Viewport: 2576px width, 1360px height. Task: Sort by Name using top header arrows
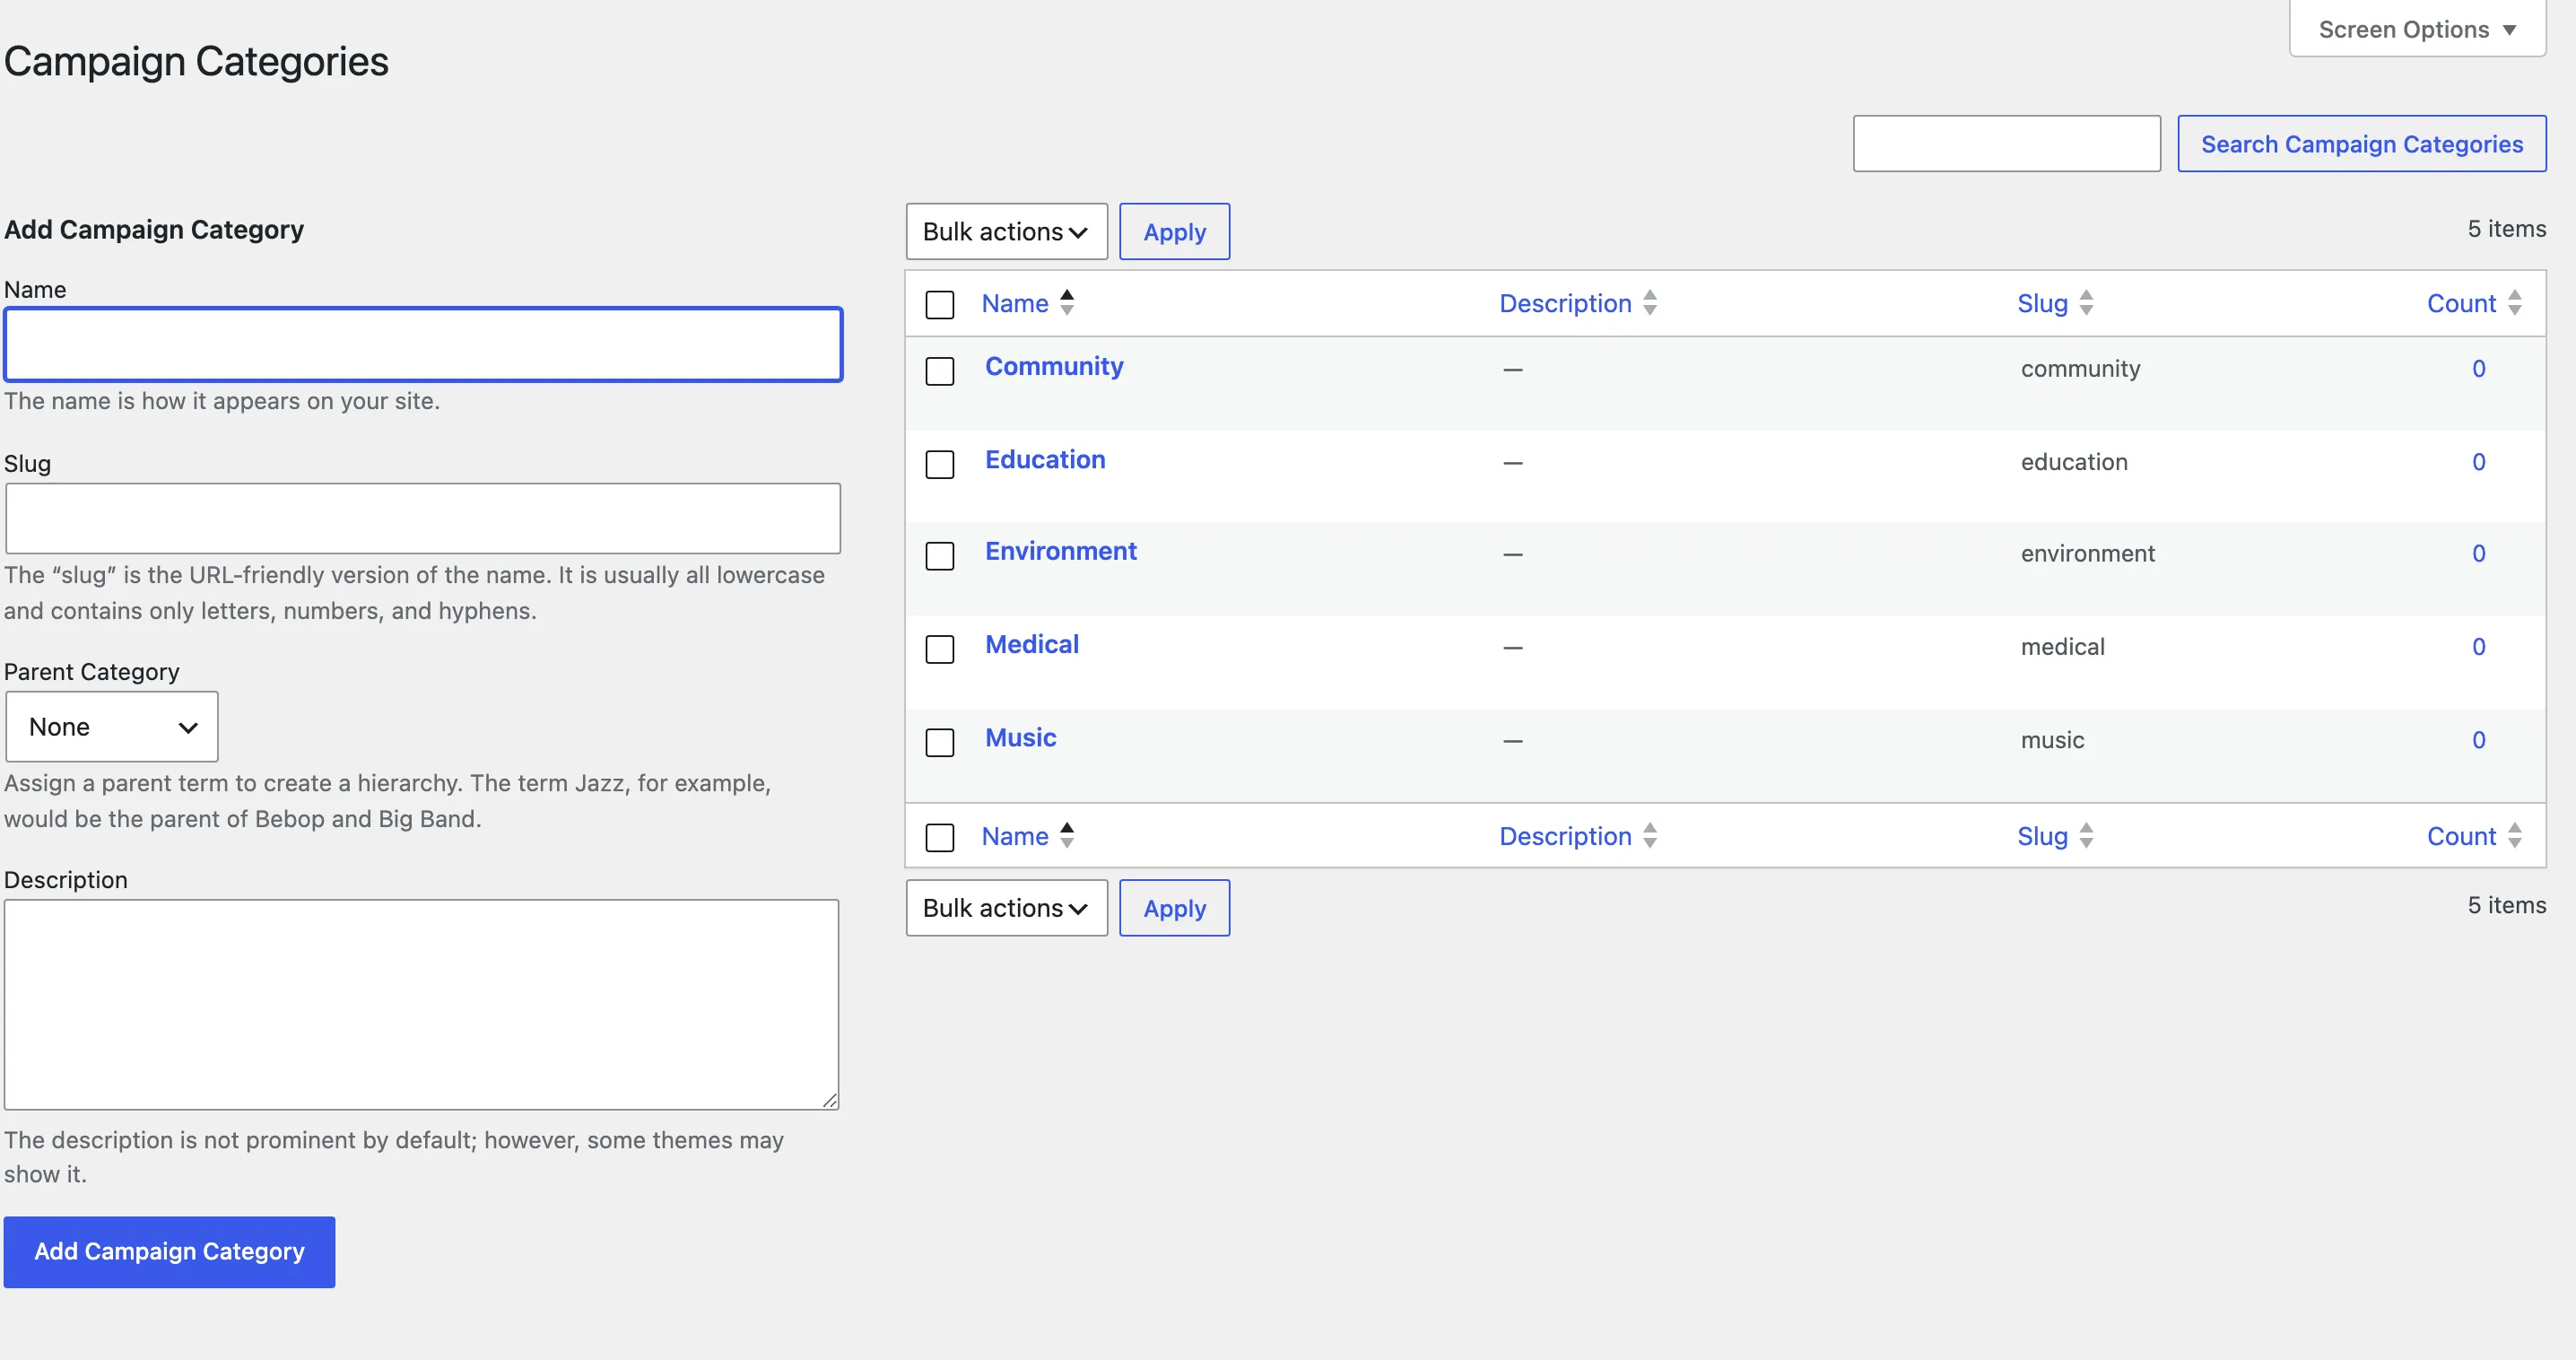(x=1067, y=303)
